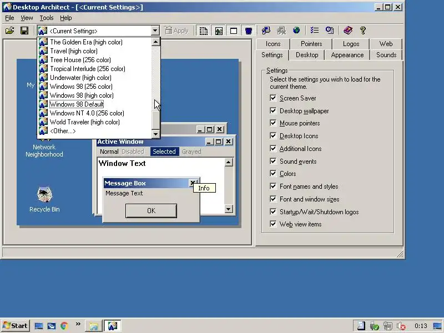This screenshot has height=333, width=444.
Task: Click the Window Text scroll down arrow
Action: click(x=229, y=209)
